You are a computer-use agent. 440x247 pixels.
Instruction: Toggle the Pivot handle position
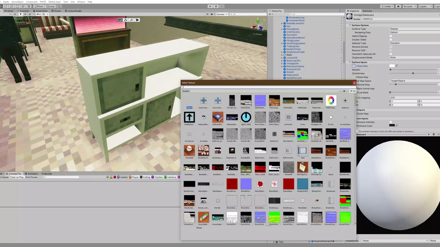point(39,7)
